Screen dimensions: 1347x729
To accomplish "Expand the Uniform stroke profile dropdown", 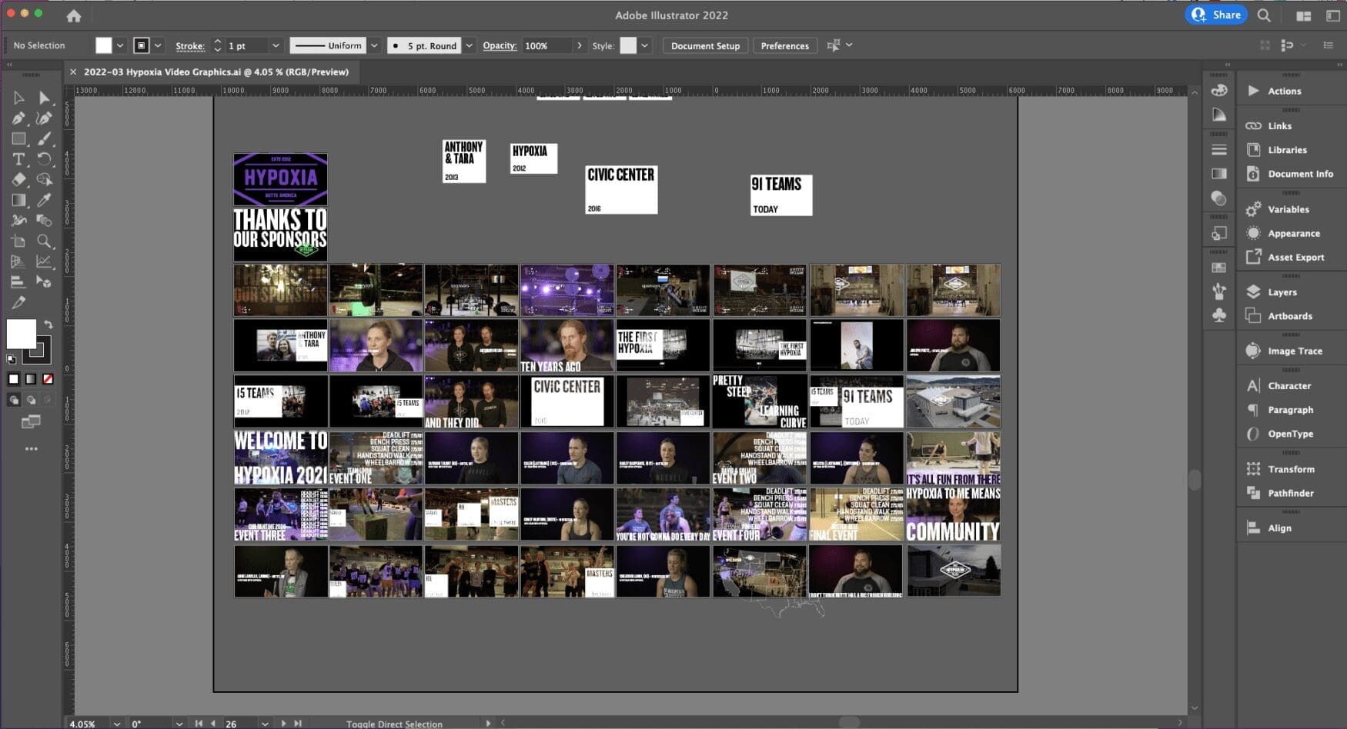I will [x=374, y=46].
